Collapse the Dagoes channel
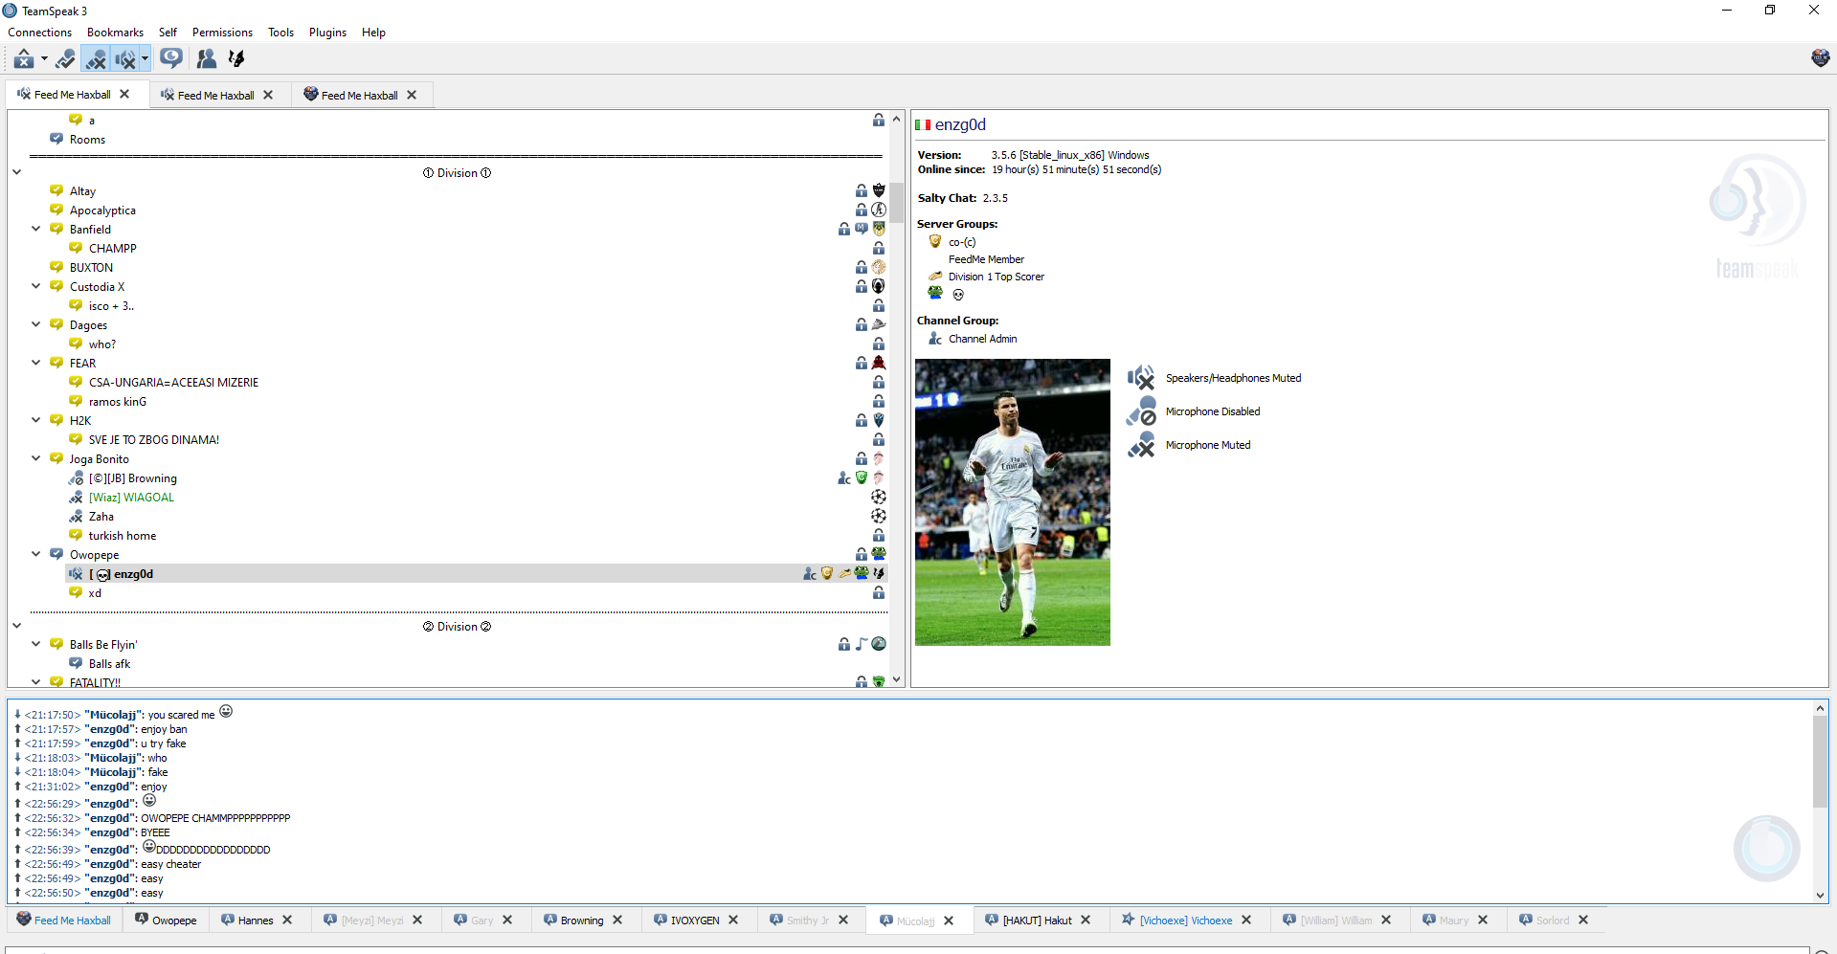This screenshot has height=954, width=1837. click(35, 325)
